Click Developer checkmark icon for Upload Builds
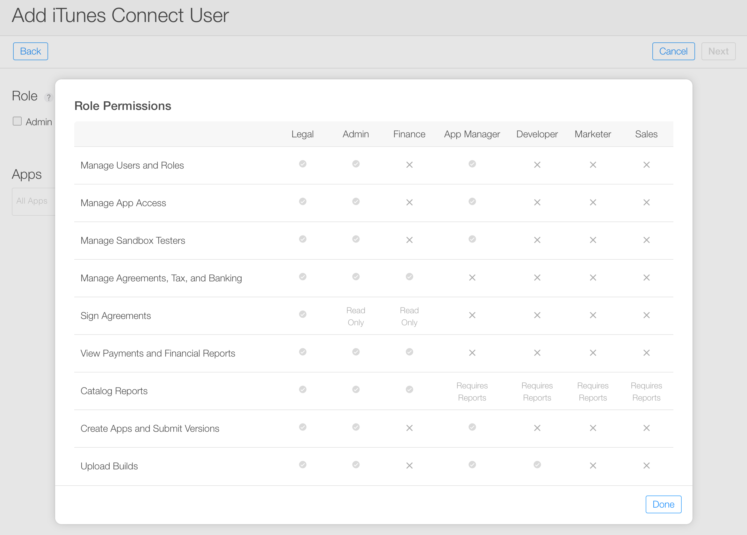 coord(537,465)
